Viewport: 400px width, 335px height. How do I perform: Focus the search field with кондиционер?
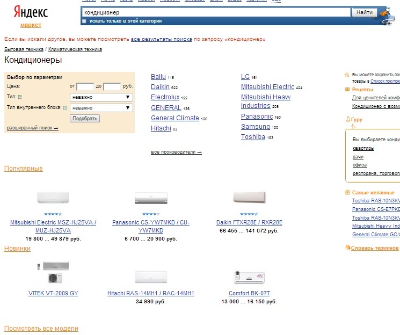click(216, 12)
